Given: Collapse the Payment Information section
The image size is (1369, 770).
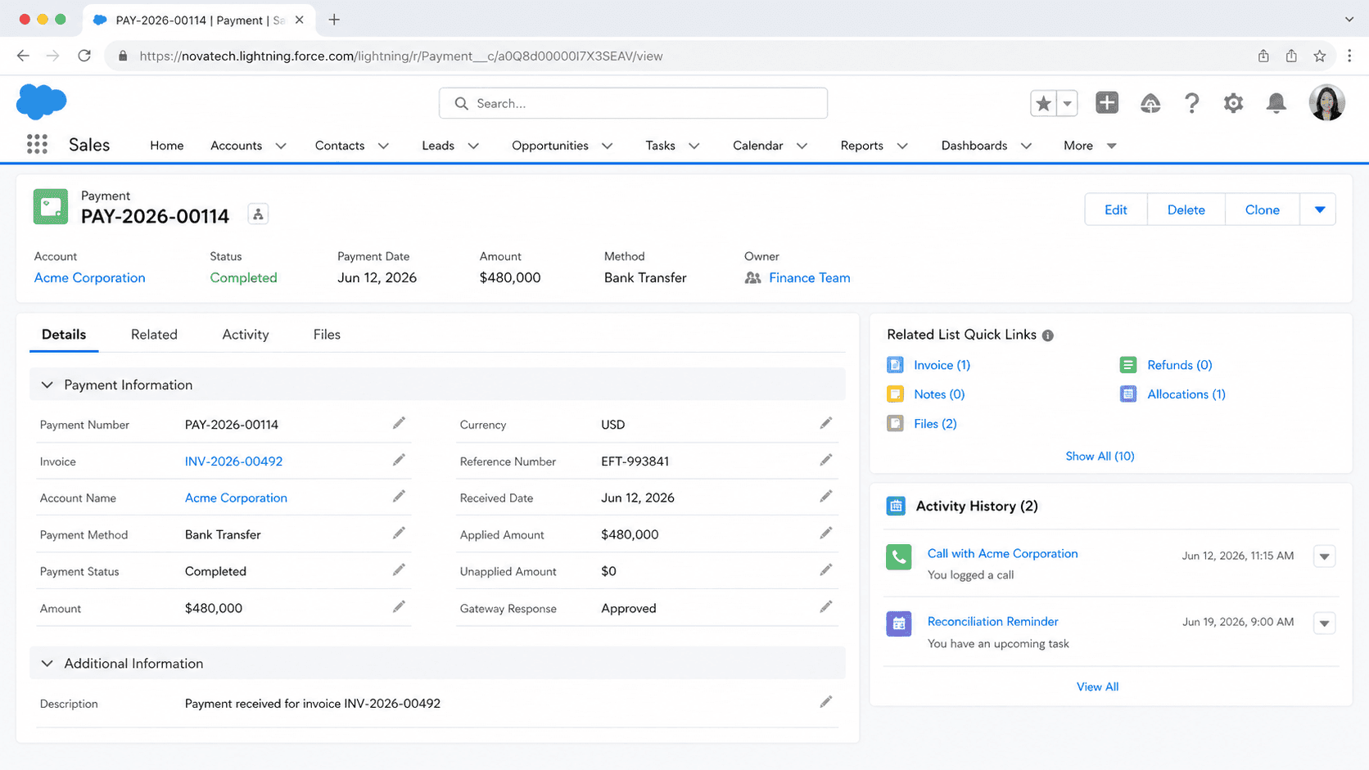Looking at the screenshot, I should (47, 385).
